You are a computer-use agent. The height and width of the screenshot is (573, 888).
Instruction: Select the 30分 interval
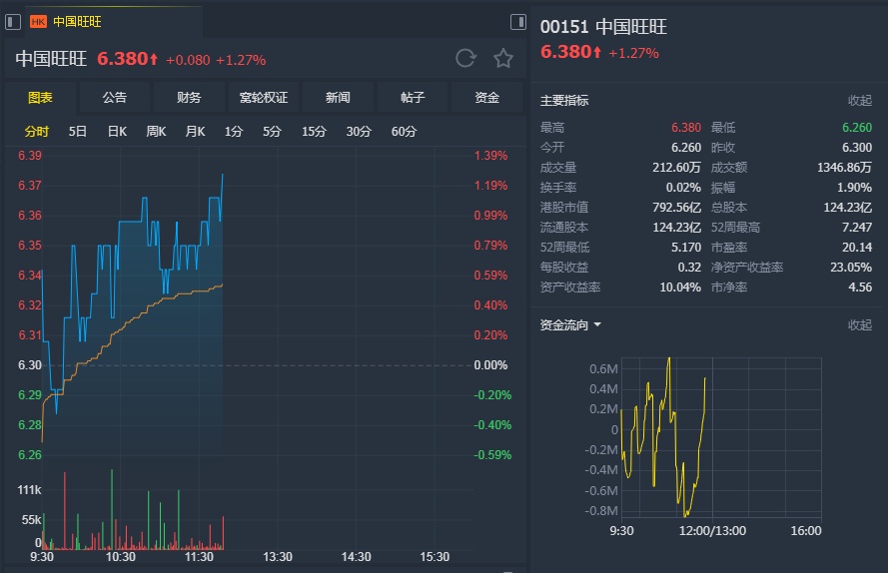tap(359, 132)
